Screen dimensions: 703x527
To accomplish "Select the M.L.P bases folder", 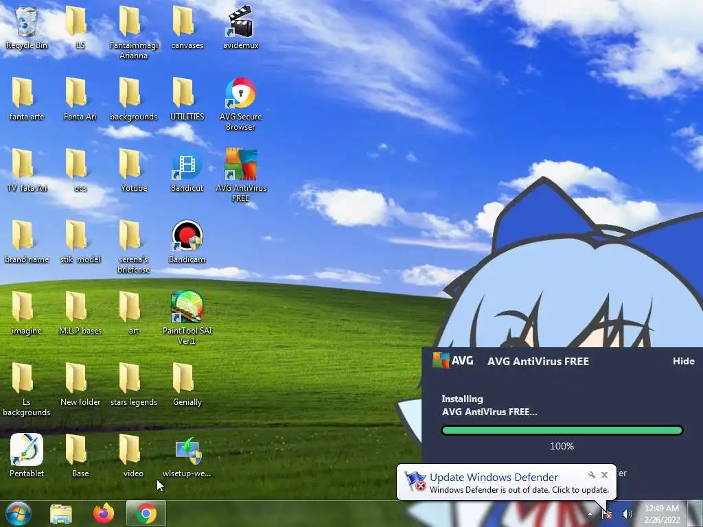I will [80, 313].
